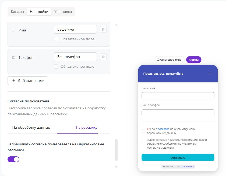Switch to the Каналы tab
226x176 pixels.
point(17,12)
